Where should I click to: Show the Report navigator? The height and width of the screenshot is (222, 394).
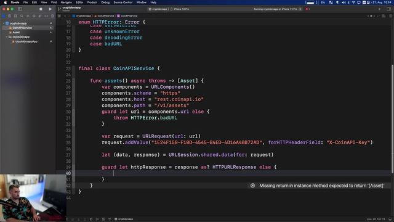tap(52, 16)
